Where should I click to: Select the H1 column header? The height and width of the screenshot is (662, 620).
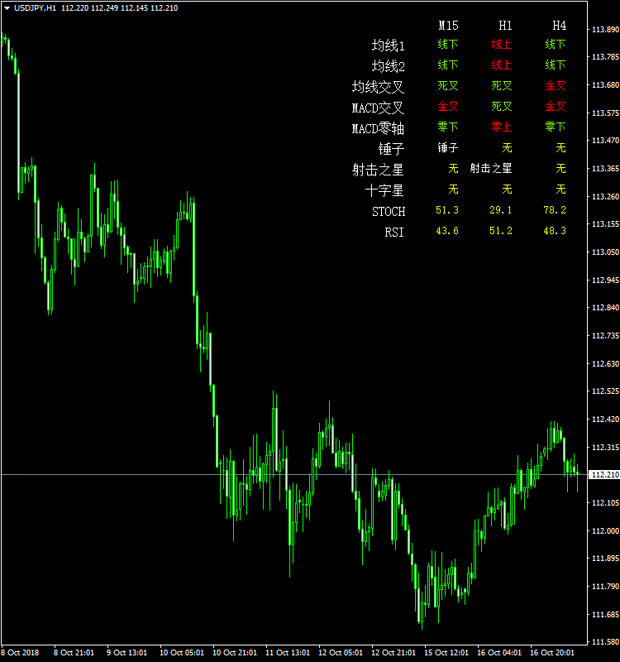[505, 26]
